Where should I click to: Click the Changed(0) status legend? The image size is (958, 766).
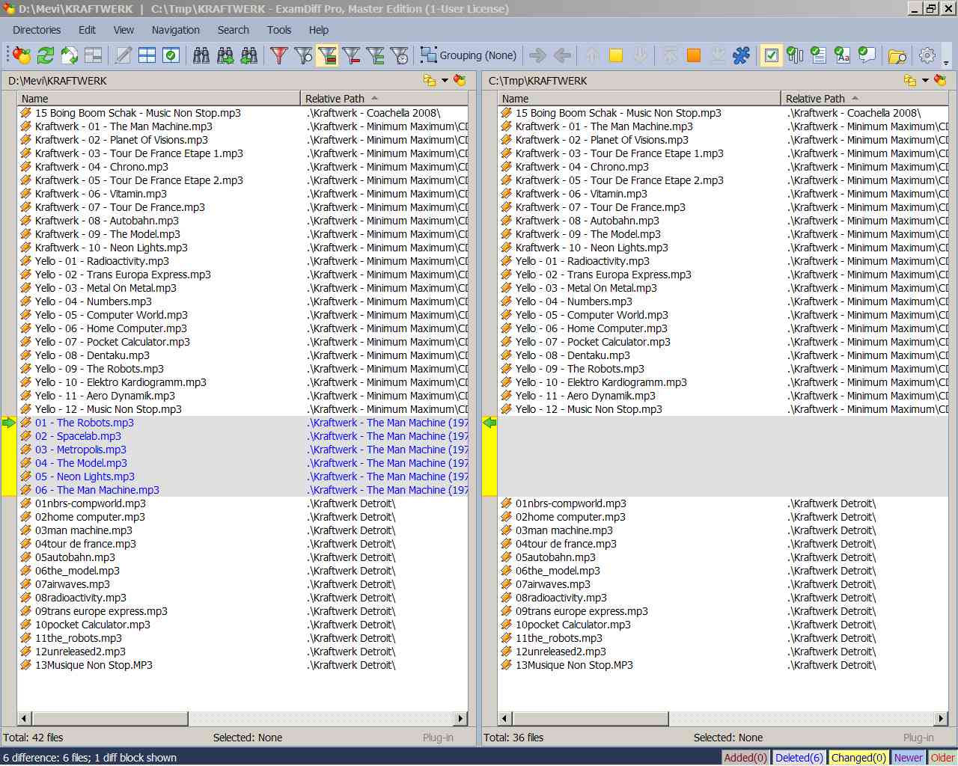pyautogui.click(x=858, y=758)
